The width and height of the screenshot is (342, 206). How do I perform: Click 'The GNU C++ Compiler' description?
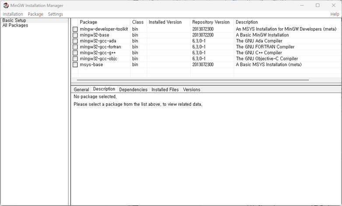259,52
